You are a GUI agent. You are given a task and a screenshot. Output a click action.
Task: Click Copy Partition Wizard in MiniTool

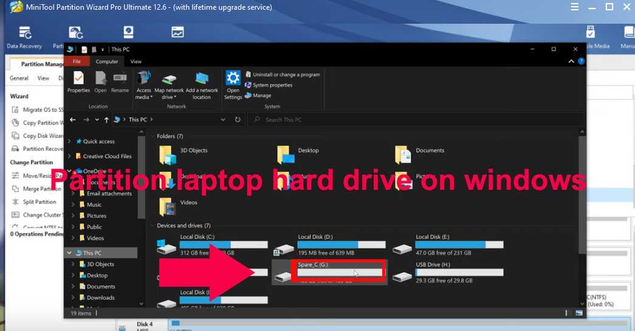pos(38,122)
